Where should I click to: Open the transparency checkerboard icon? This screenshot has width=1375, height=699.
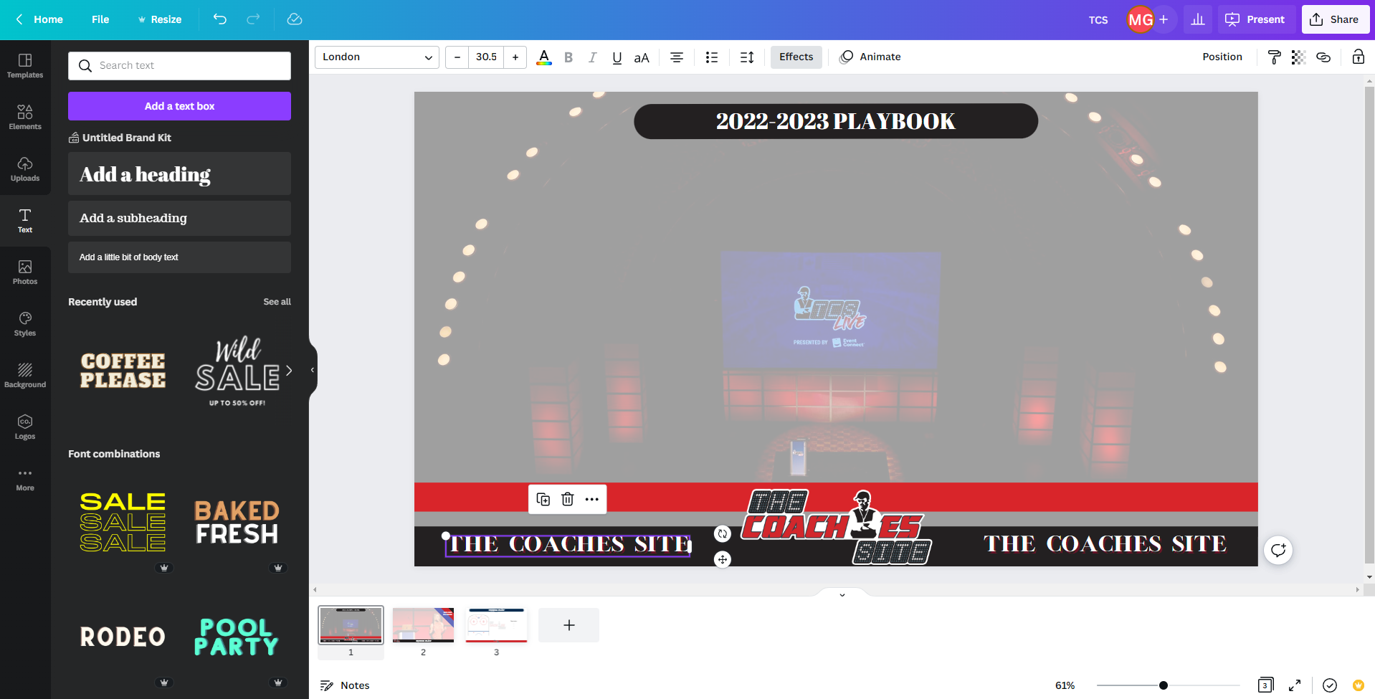1298,57
